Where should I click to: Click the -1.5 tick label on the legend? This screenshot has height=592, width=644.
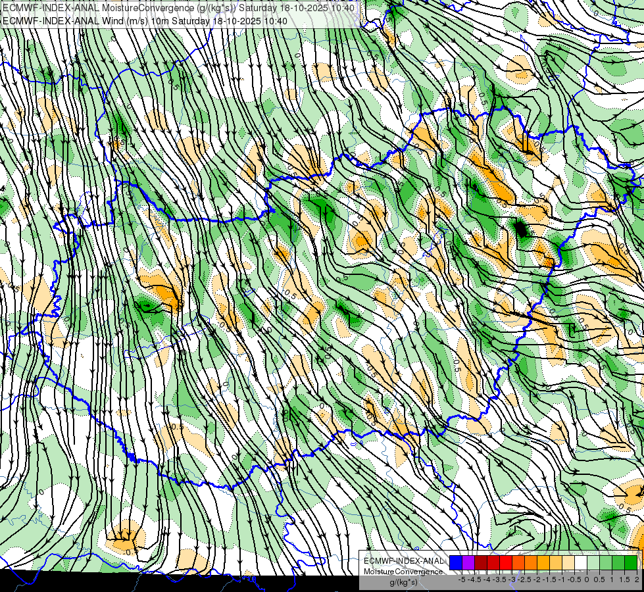point(549,580)
